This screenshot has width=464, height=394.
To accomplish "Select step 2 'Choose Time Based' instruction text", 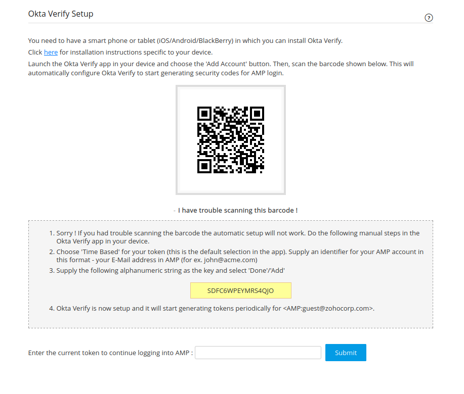I will (x=240, y=256).
